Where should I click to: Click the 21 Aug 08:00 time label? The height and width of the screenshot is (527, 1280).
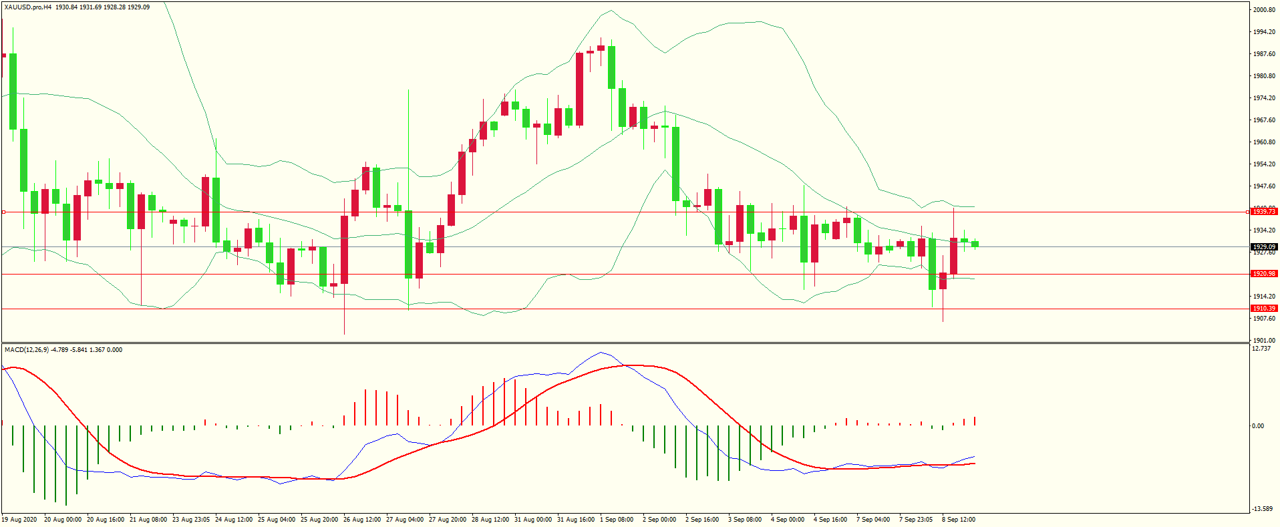tap(148, 520)
